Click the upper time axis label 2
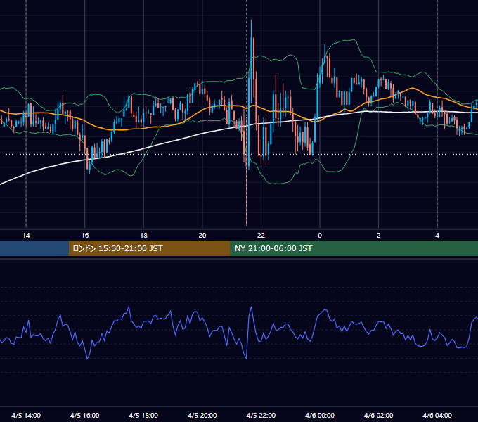Screen dimensions: 478x422 (379, 236)
